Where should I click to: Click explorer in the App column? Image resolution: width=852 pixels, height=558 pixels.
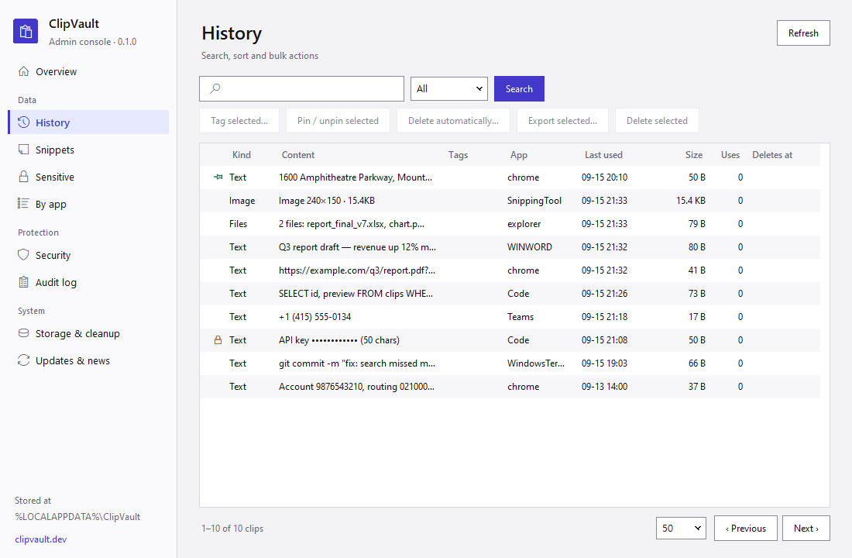coord(524,223)
